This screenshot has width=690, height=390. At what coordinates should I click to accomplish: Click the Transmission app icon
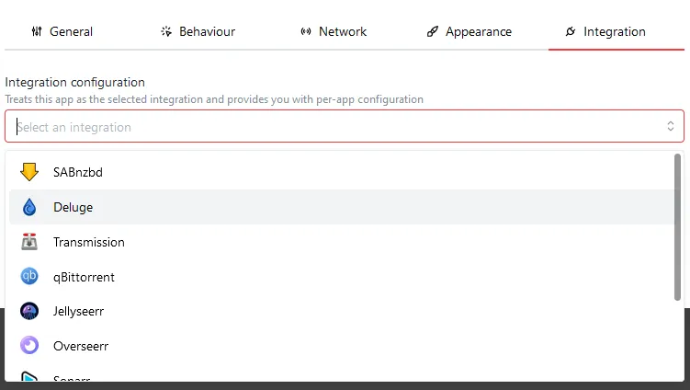29,243
